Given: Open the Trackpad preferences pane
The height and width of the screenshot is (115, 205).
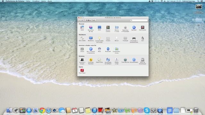Looking at the screenshot, I should pos(125,39).
